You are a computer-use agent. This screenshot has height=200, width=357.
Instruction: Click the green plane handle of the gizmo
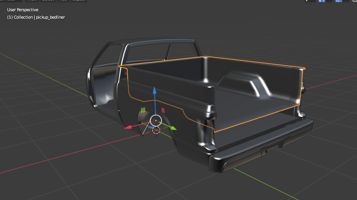tap(143, 110)
